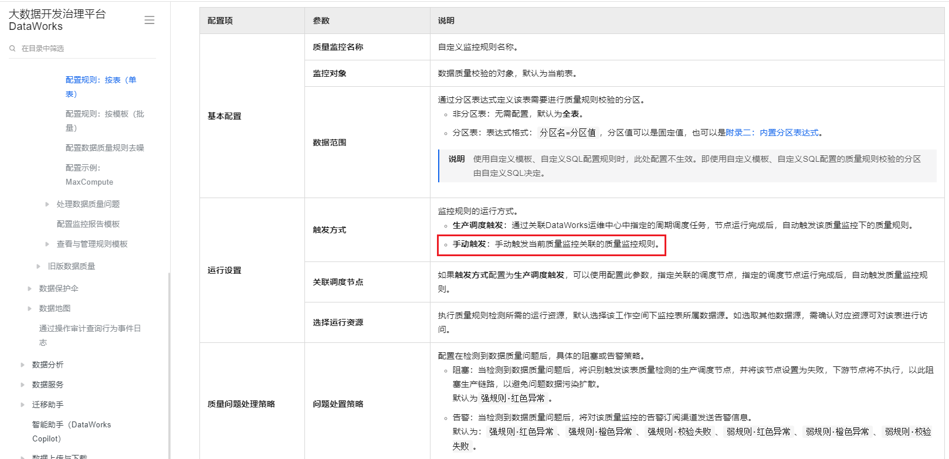Click the search magnifier icon in sidebar

[x=12, y=49]
